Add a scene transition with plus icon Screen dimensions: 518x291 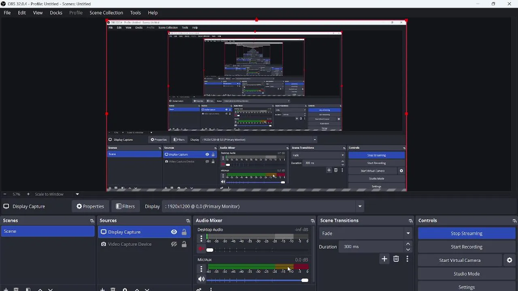click(384, 259)
